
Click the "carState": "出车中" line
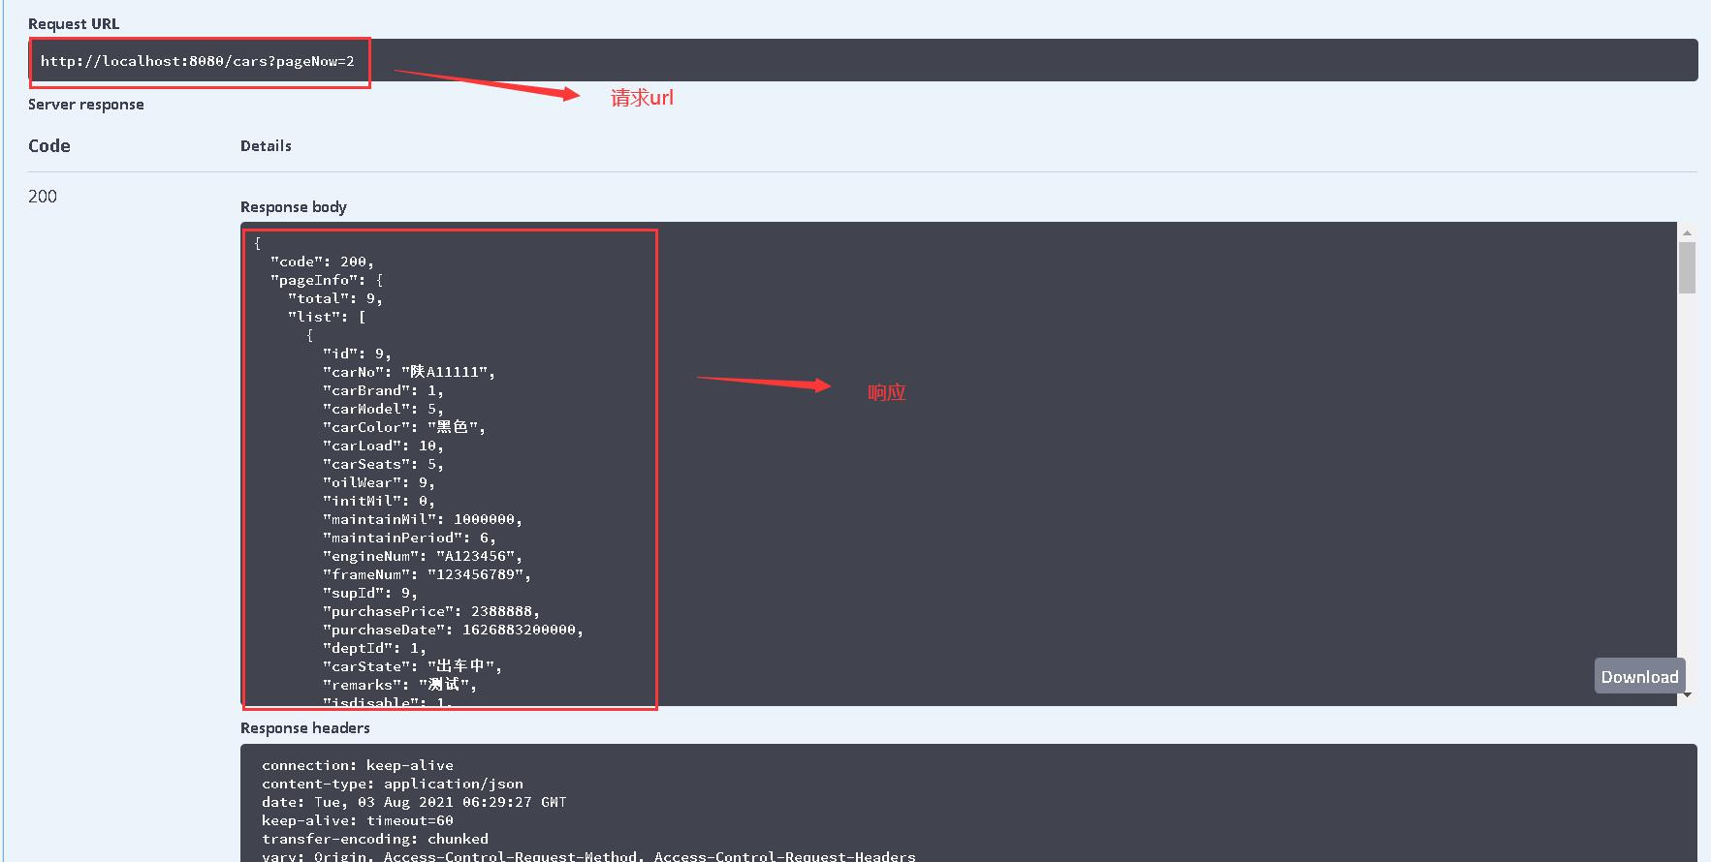[x=413, y=666]
